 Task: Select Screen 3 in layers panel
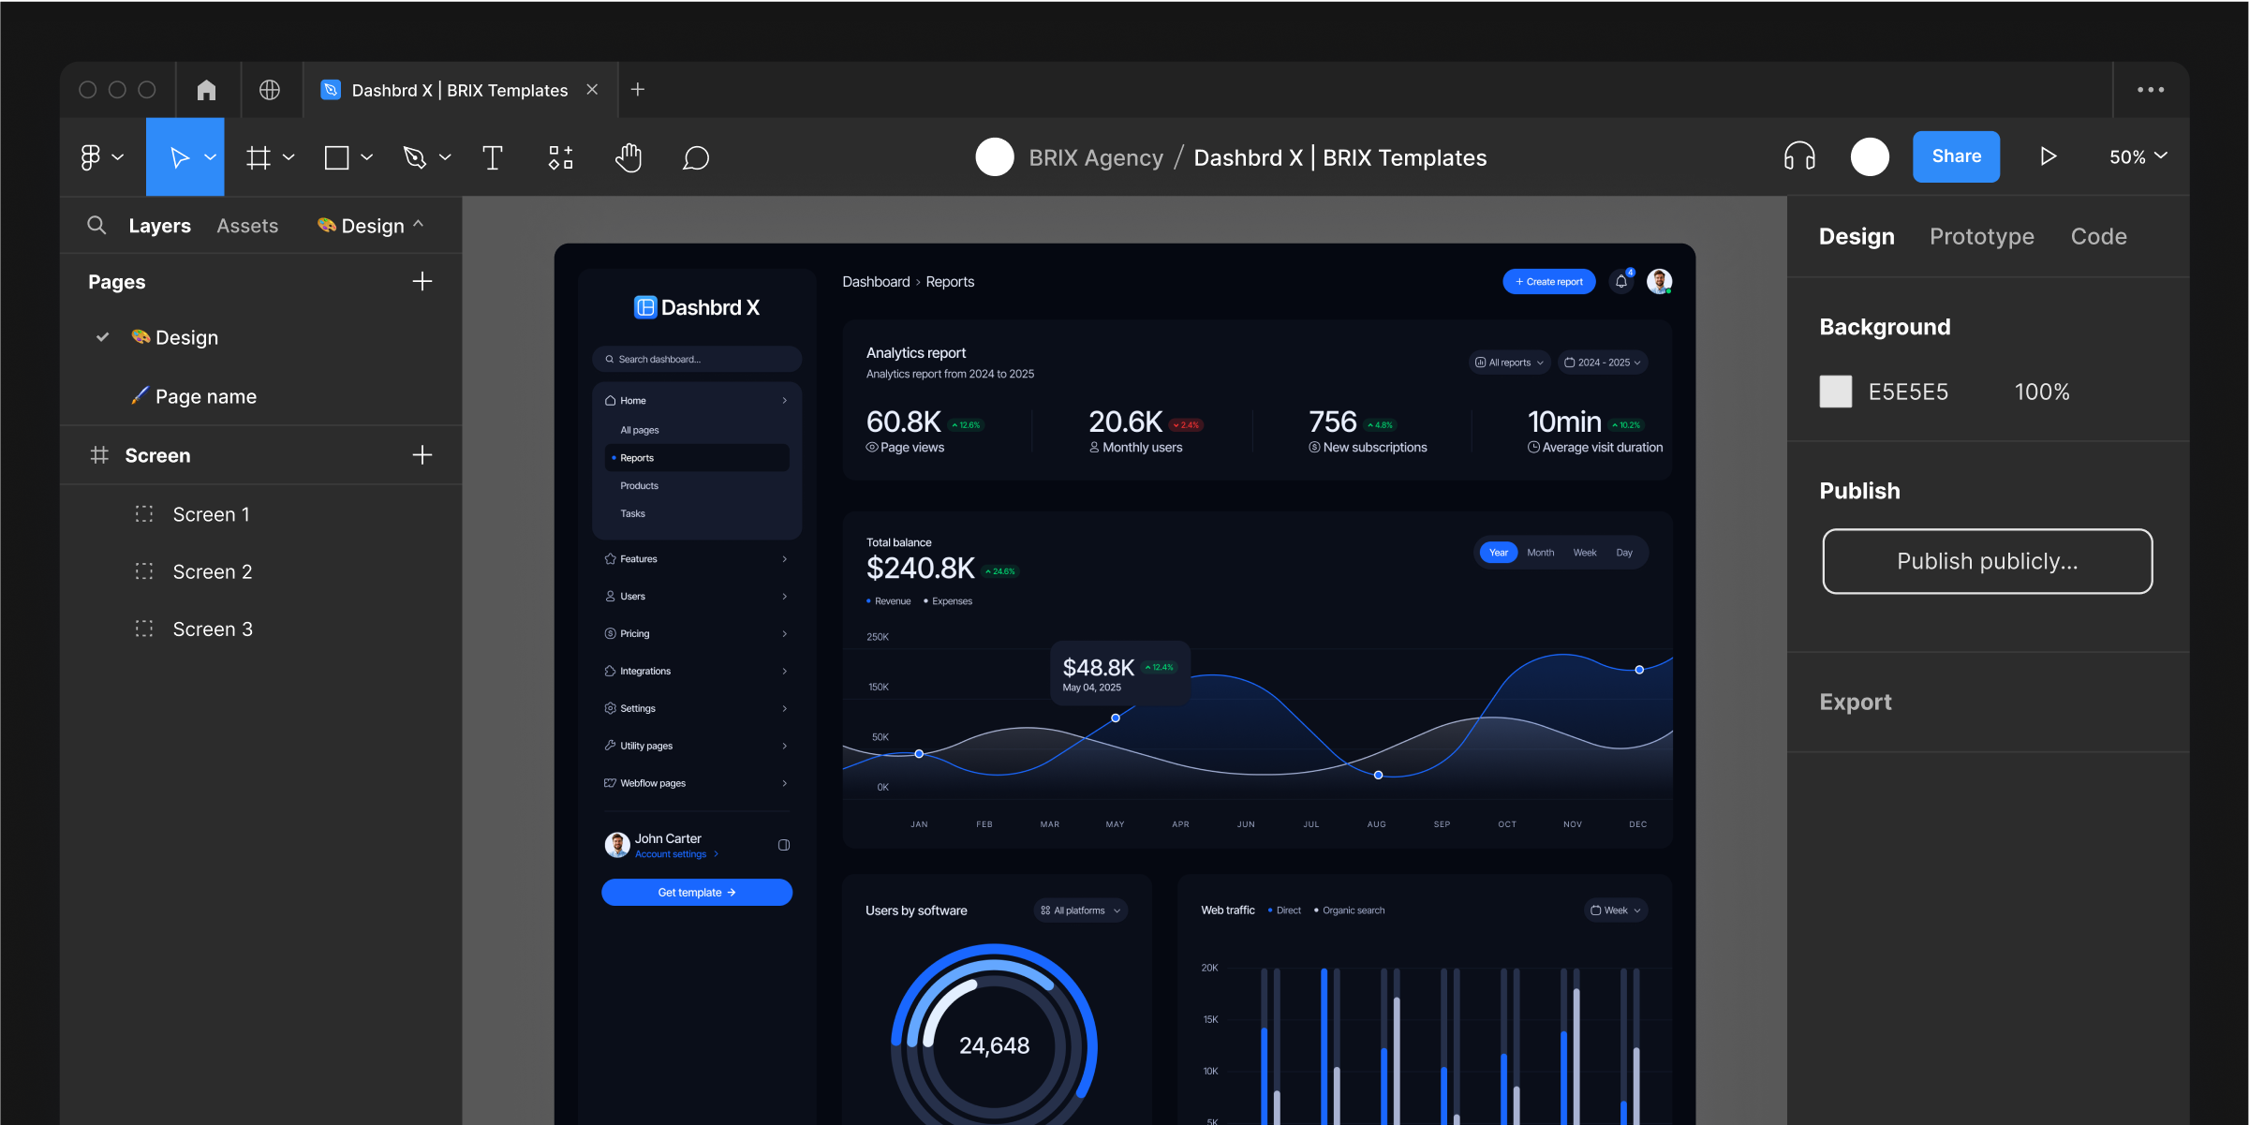coord(211,629)
